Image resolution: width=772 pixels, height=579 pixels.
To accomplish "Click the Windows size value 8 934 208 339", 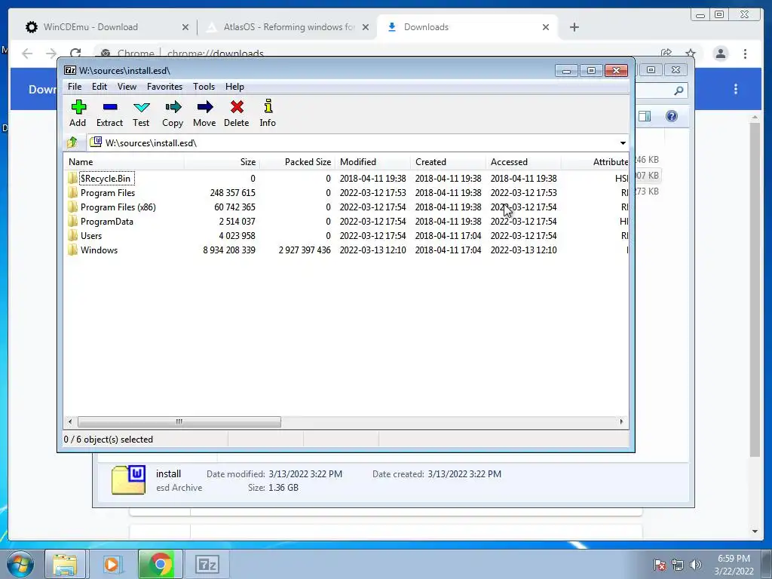I will tap(229, 250).
